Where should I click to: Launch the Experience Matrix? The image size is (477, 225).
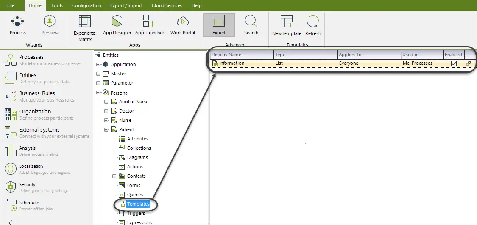pyautogui.click(x=85, y=28)
